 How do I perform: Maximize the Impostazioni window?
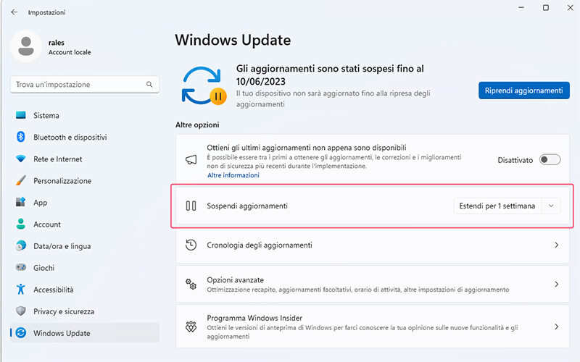tap(546, 7)
